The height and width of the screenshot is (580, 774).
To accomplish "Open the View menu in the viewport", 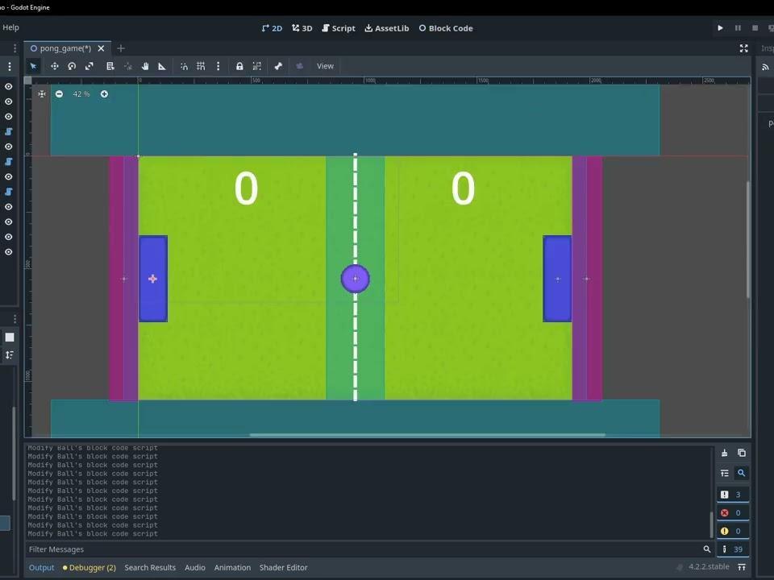I will pos(325,66).
